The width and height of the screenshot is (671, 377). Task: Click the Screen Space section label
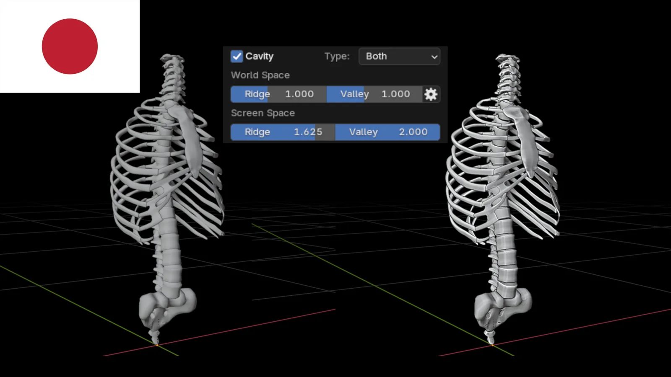[x=263, y=113]
